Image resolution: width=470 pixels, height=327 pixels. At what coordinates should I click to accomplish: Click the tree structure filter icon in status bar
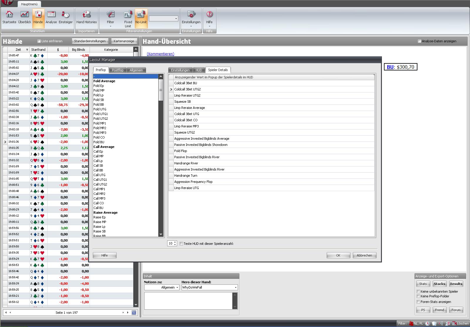(x=441, y=323)
